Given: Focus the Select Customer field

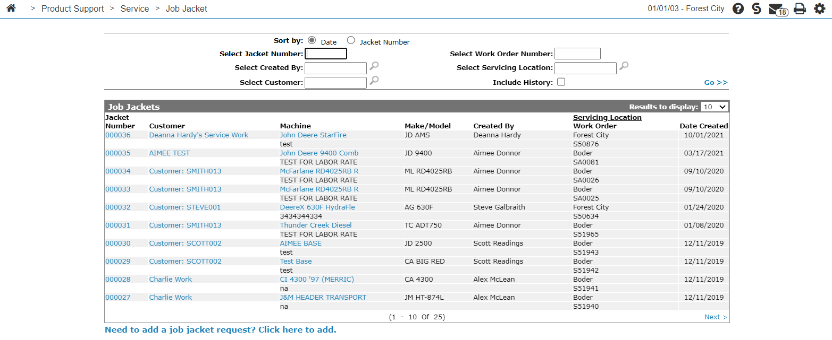Looking at the screenshot, I should [x=335, y=83].
